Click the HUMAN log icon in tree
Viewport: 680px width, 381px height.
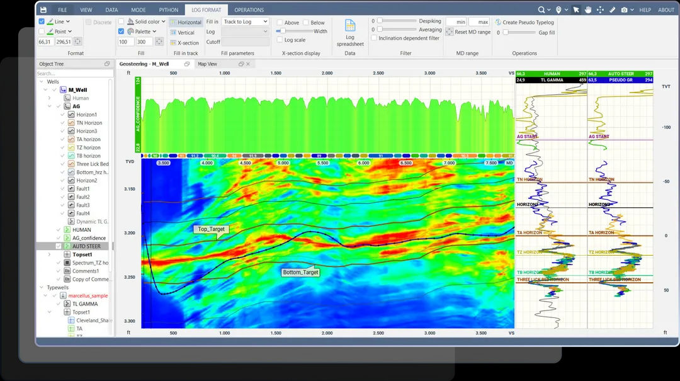[67, 230]
